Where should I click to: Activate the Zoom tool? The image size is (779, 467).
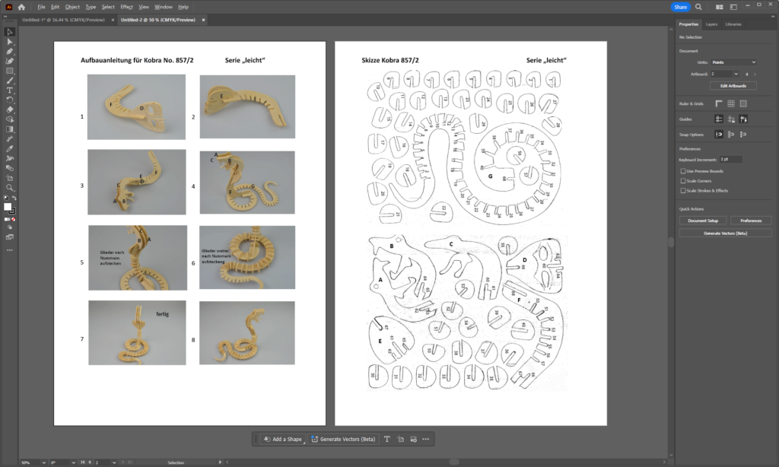coord(10,187)
